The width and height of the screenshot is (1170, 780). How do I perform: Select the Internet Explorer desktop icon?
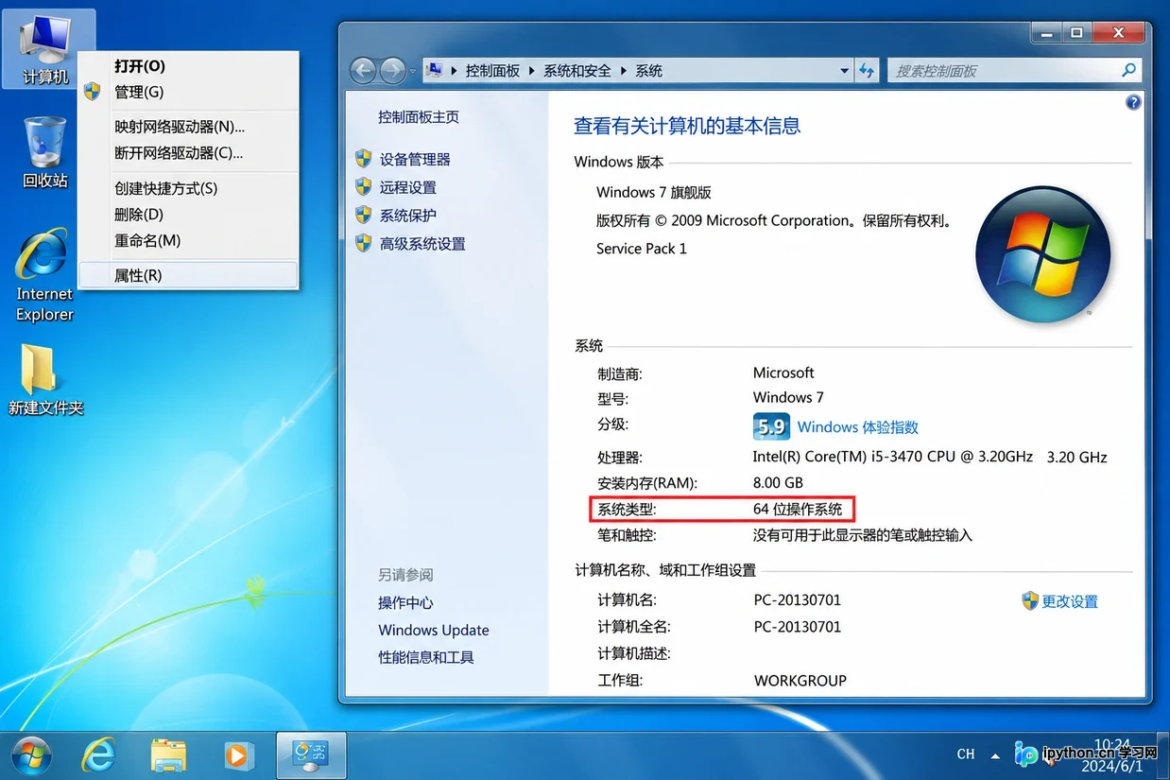[x=44, y=275]
